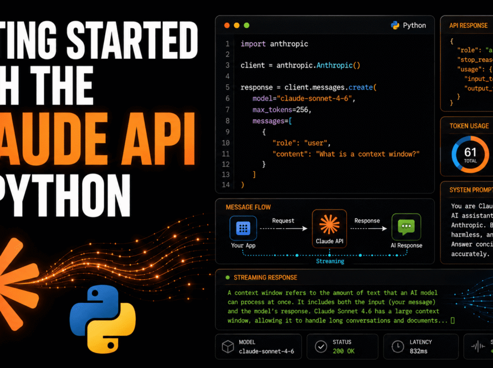Image resolution: width=493 pixels, height=368 pixels.
Task: Click the AI Response chat bubble icon
Action: pos(406,227)
